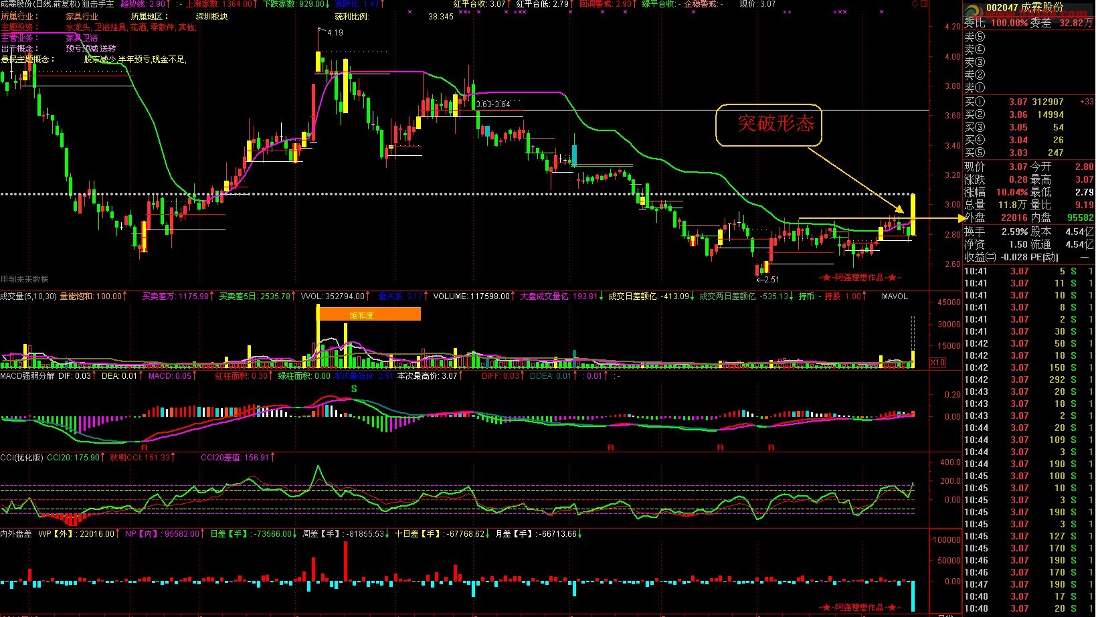
Task: Click the 3.63-3.64 price level label
Action: [x=493, y=104]
